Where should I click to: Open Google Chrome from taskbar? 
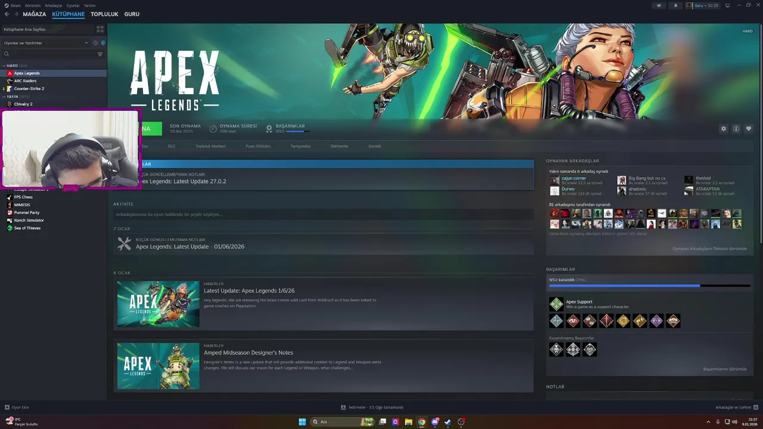421,422
